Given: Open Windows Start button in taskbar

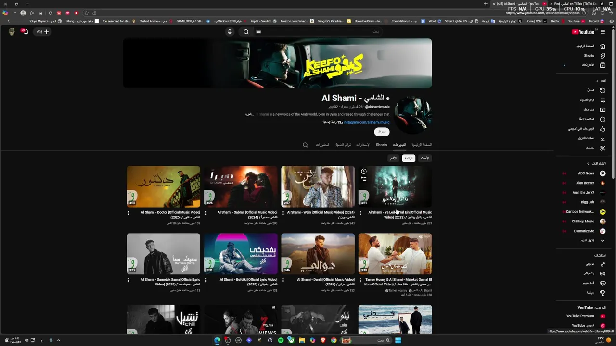Looking at the screenshot, I should pyautogui.click(x=398, y=340).
